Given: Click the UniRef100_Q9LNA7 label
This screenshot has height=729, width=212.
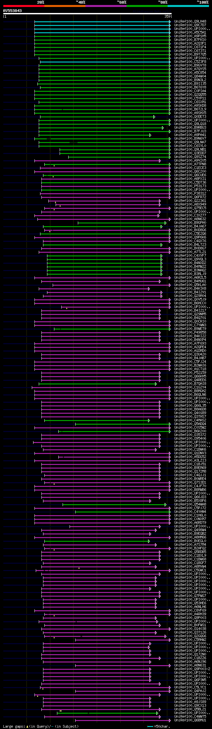Looking at the screenshot, I should pos(190,142).
